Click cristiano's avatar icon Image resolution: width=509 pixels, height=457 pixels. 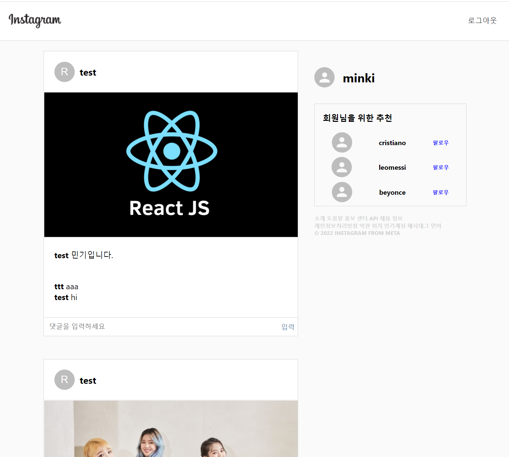[342, 142]
